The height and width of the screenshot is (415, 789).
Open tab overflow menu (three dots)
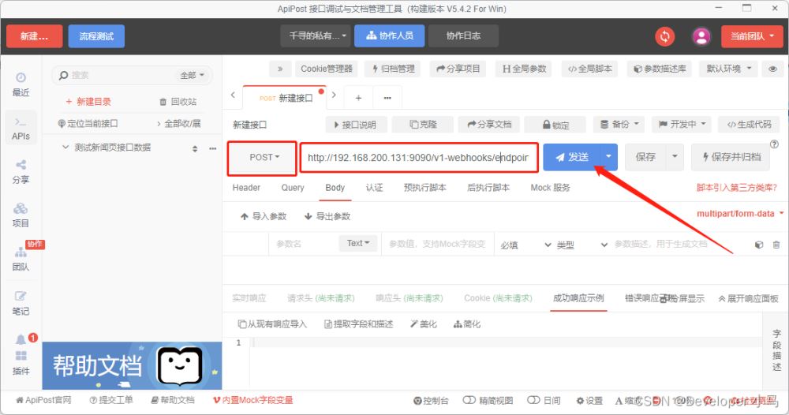[x=387, y=98]
